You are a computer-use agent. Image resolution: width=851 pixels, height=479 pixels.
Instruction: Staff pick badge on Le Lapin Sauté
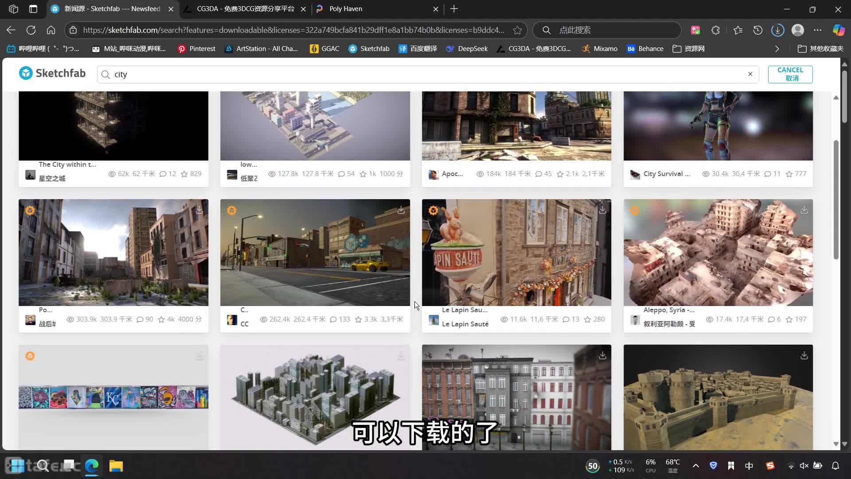click(x=433, y=210)
